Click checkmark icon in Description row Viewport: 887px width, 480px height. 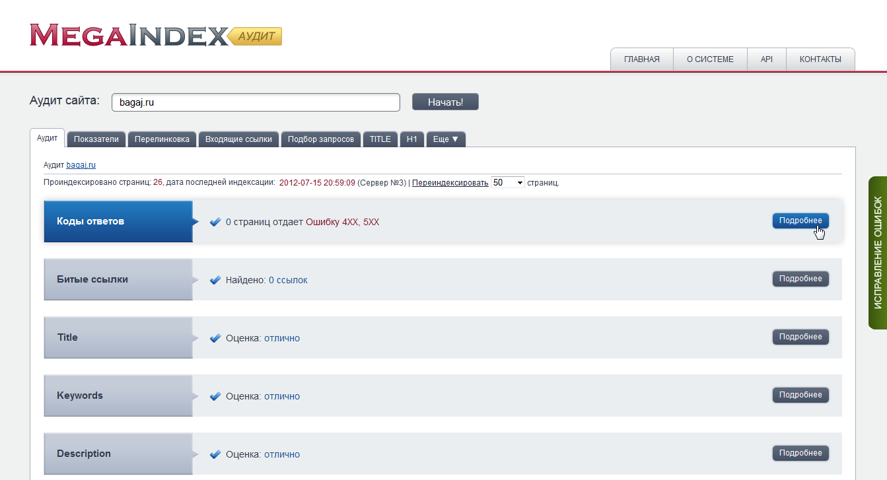point(215,454)
